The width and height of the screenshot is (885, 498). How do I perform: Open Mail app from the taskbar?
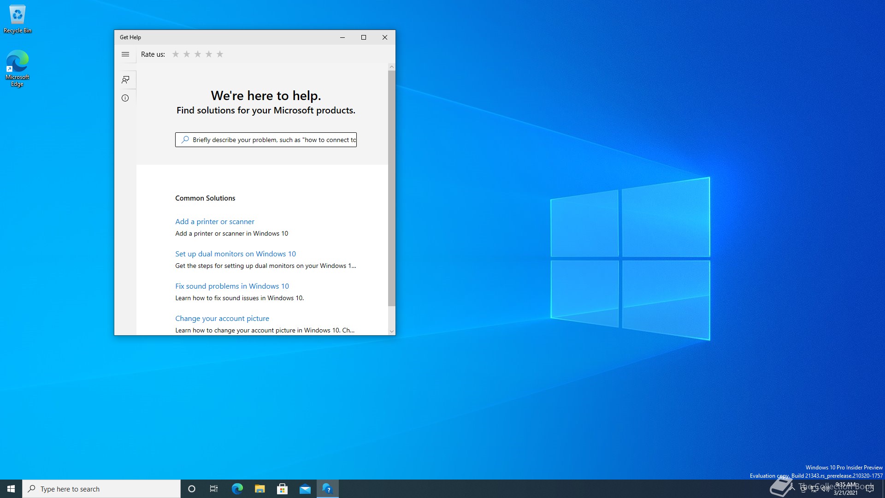coord(305,489)
